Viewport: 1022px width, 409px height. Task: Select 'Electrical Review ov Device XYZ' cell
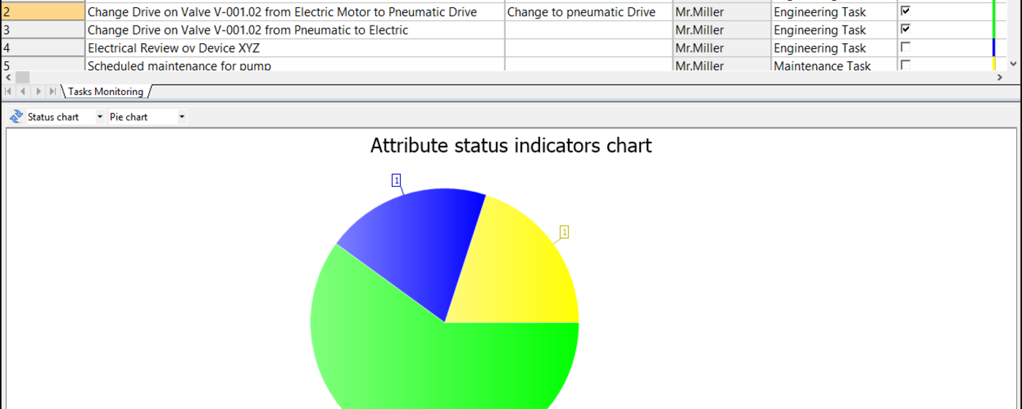295,48
